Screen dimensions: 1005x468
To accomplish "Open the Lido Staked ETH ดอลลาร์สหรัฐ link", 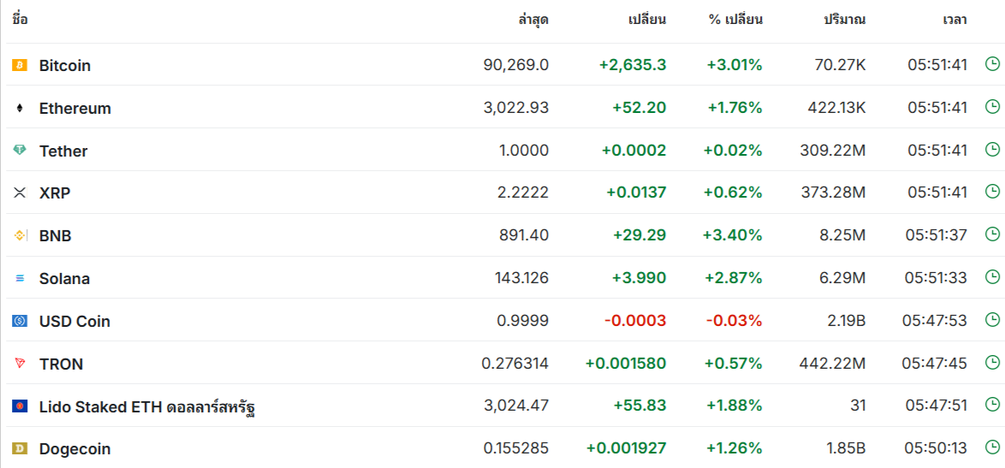I will tap(152, 406).
